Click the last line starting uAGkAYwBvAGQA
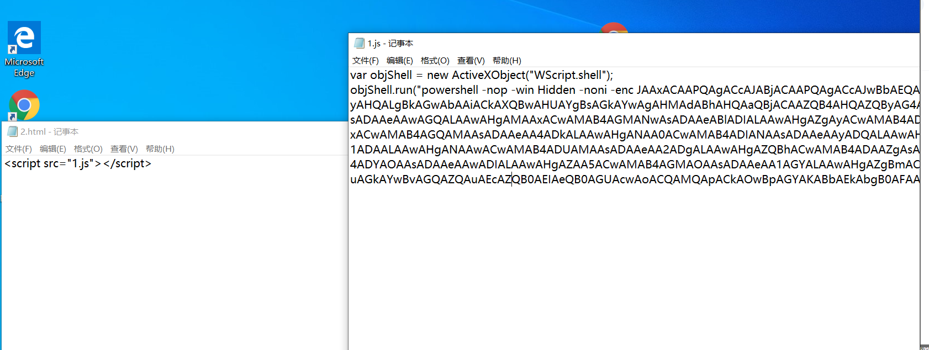 click(635, 179)
